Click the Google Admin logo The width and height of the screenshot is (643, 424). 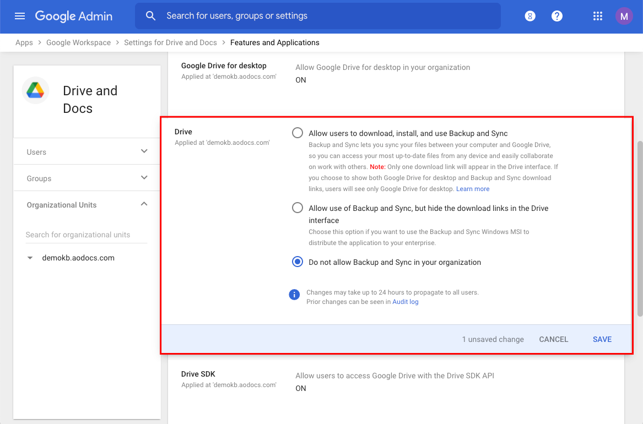tap(74, 16)
